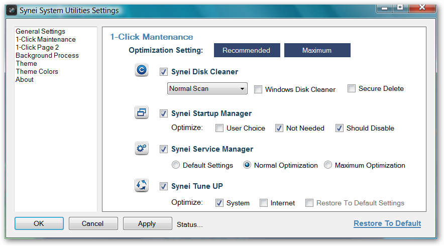
Task: Minimize the Synei settings window
Action: [x=384, y=8]
